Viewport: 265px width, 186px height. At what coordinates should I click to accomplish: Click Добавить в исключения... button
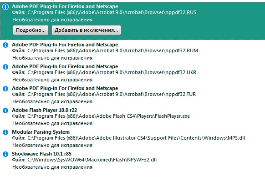pos(86,30)
